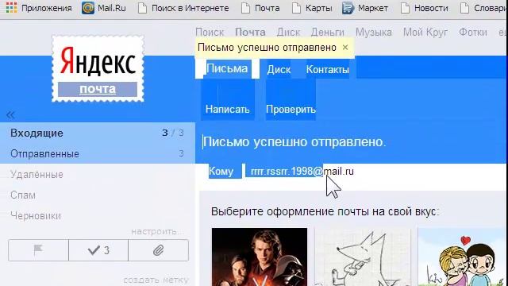Go to Yandex Диск in the top services row
Image resolution: width=508 pixels, height=286 pixels.
288,32
